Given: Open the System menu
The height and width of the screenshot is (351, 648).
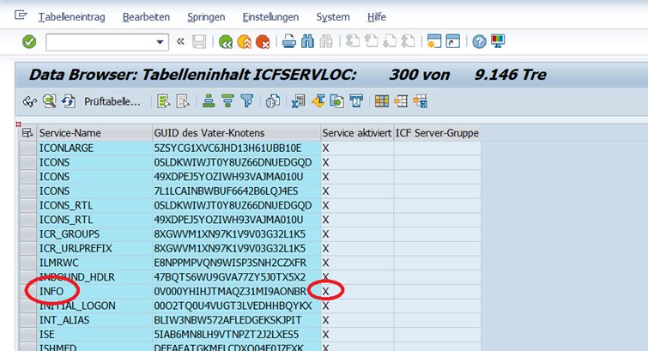Looking at the screenshot, I should pyautogui.click(x=333, y=17).
